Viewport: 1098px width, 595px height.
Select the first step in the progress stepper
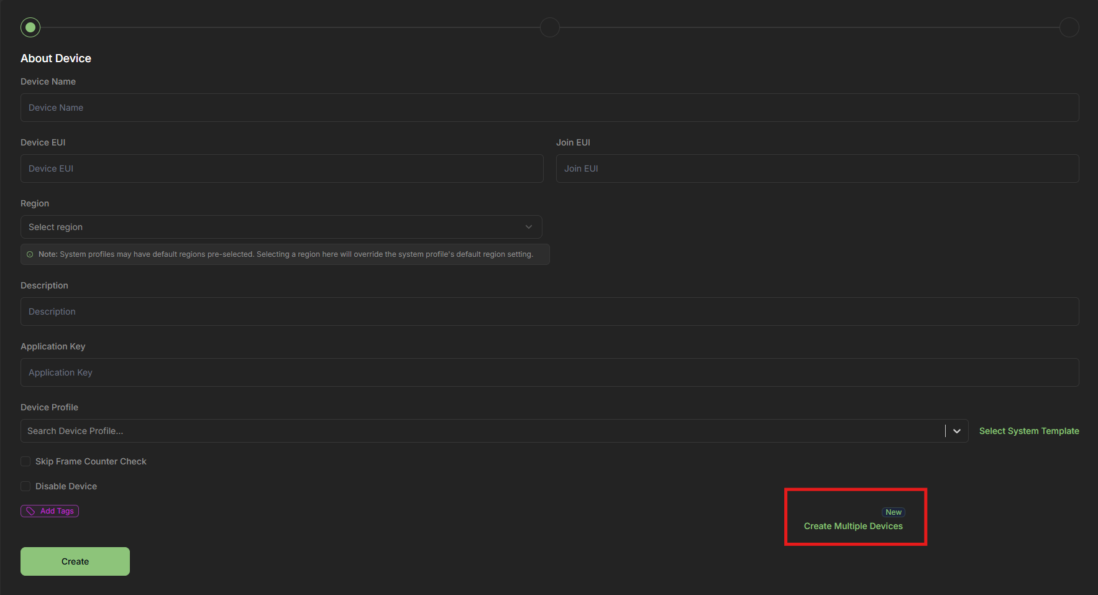(30, 27)
